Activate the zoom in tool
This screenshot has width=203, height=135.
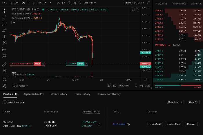coord(4,71)
